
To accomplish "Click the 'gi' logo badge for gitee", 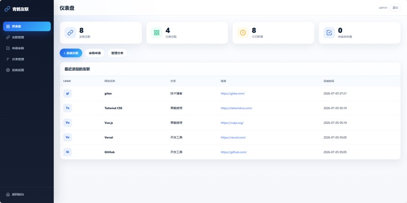I will point(67,93).
